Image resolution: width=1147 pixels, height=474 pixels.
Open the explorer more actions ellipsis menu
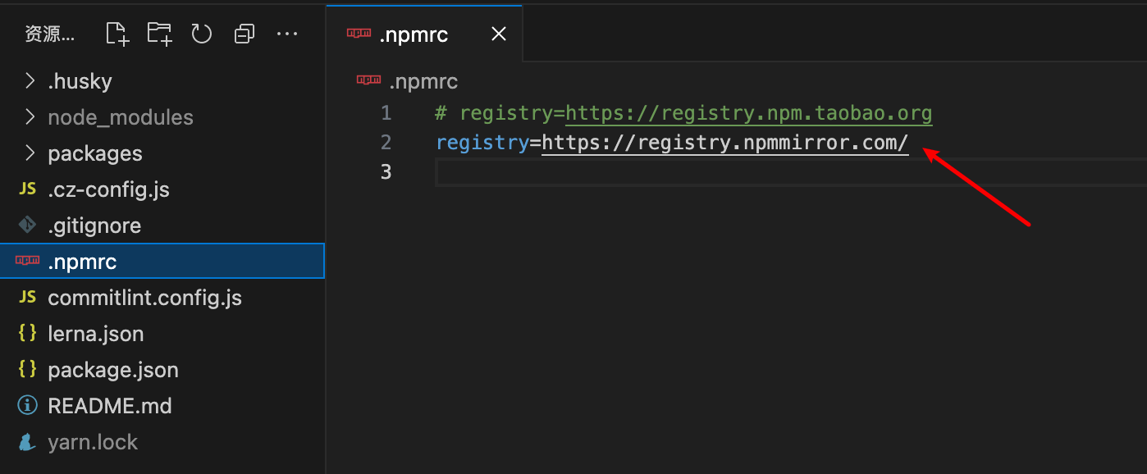click(287, 34)
